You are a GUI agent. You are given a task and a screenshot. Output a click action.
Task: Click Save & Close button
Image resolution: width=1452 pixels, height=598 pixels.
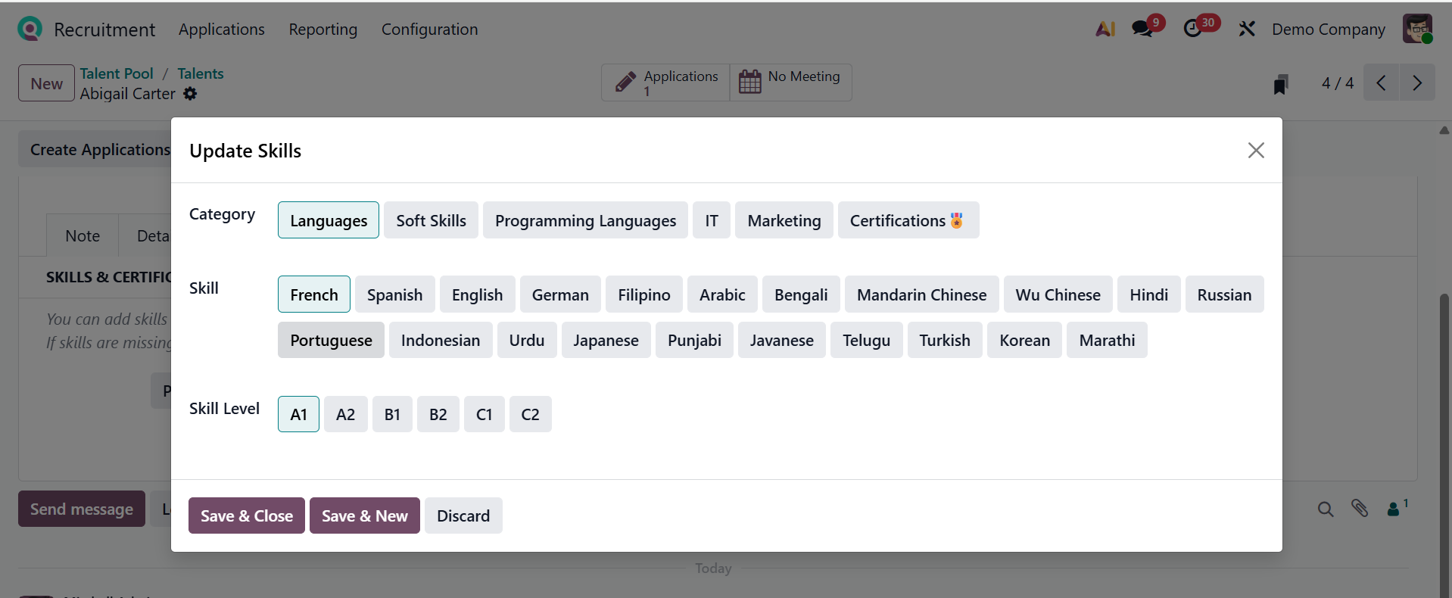coord(246,515)
